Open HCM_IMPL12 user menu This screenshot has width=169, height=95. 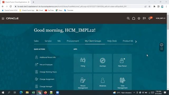point(161,18)
